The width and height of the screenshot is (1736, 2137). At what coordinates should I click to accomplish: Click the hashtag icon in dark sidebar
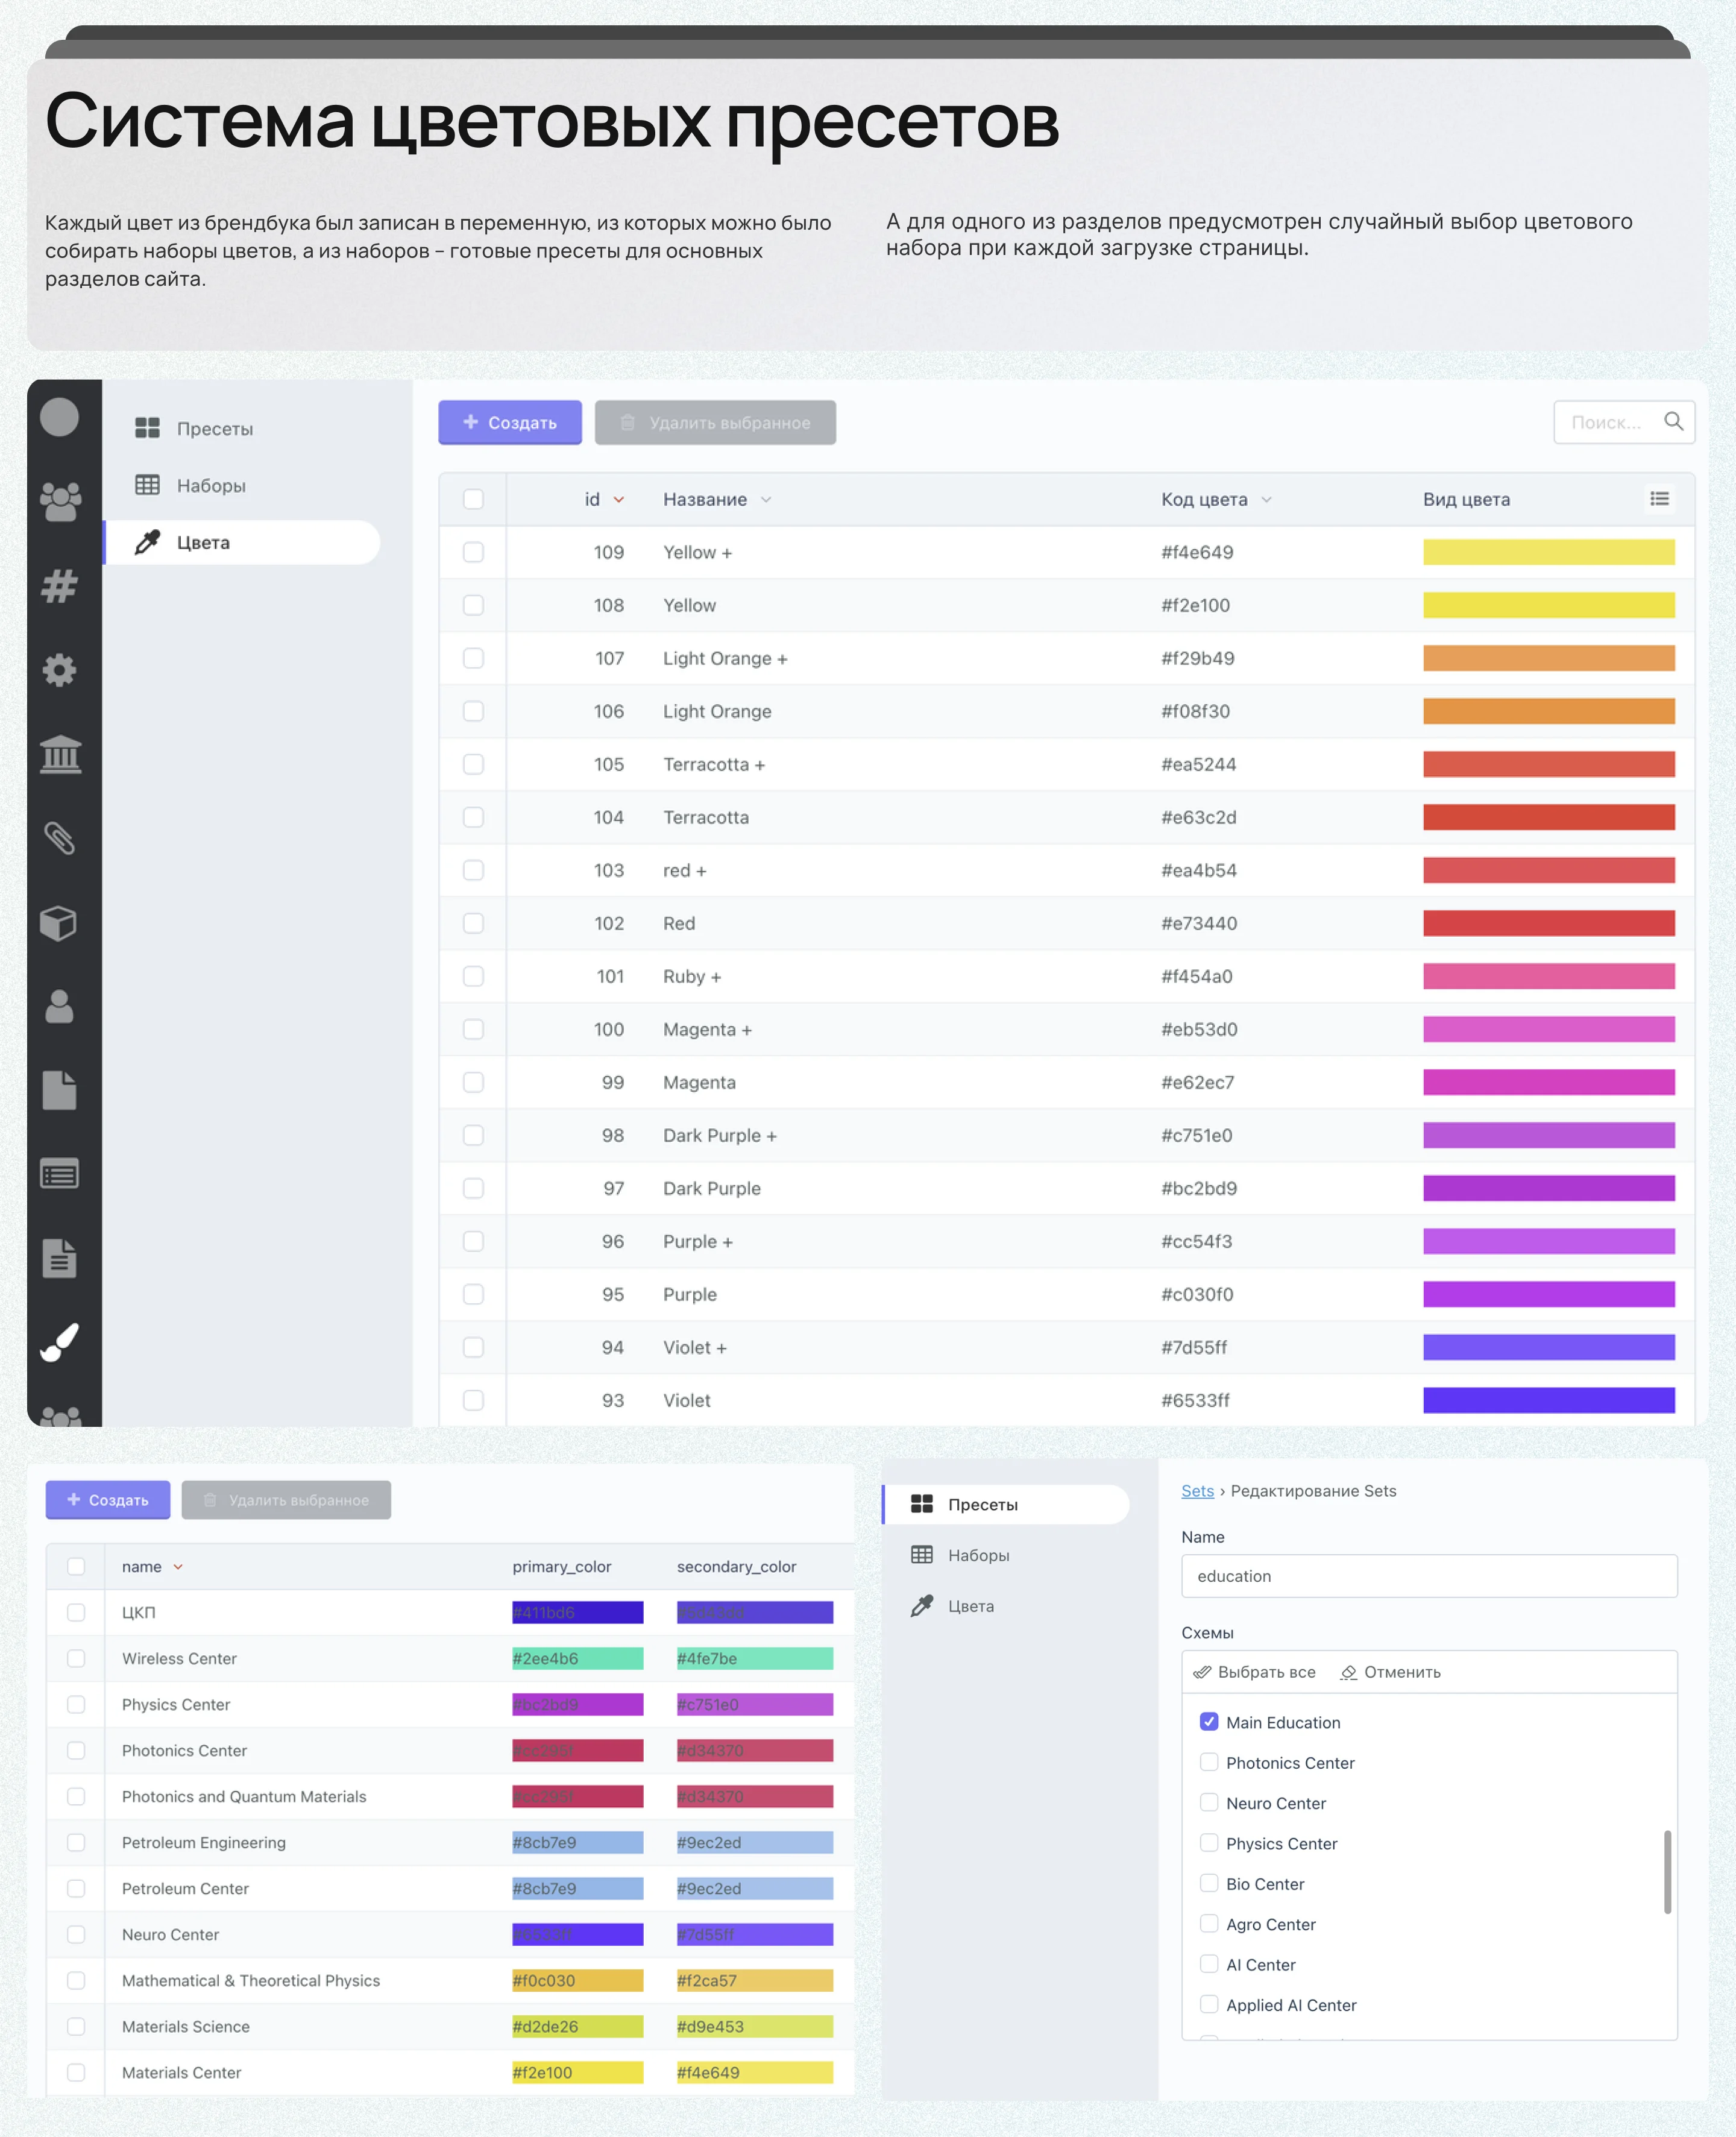pyautogui.click(x=59, y=585)
